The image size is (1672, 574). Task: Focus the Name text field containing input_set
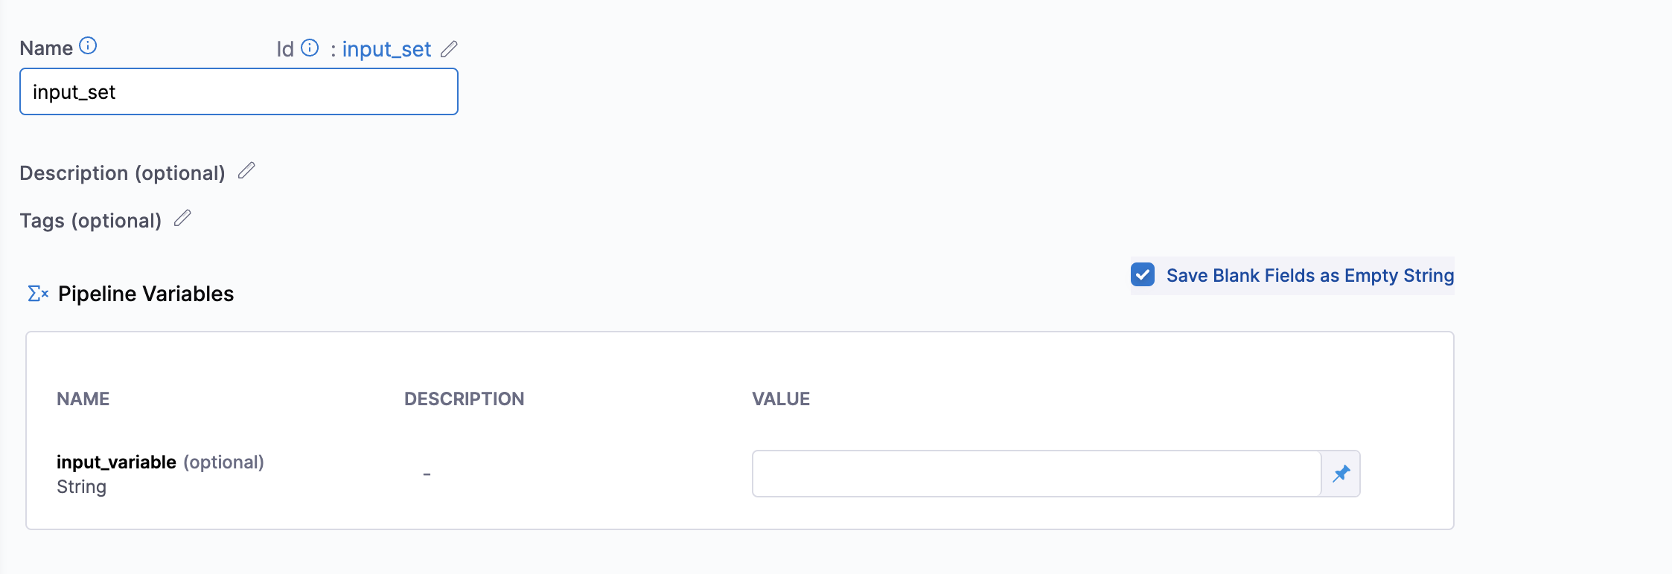pos(238,92)
